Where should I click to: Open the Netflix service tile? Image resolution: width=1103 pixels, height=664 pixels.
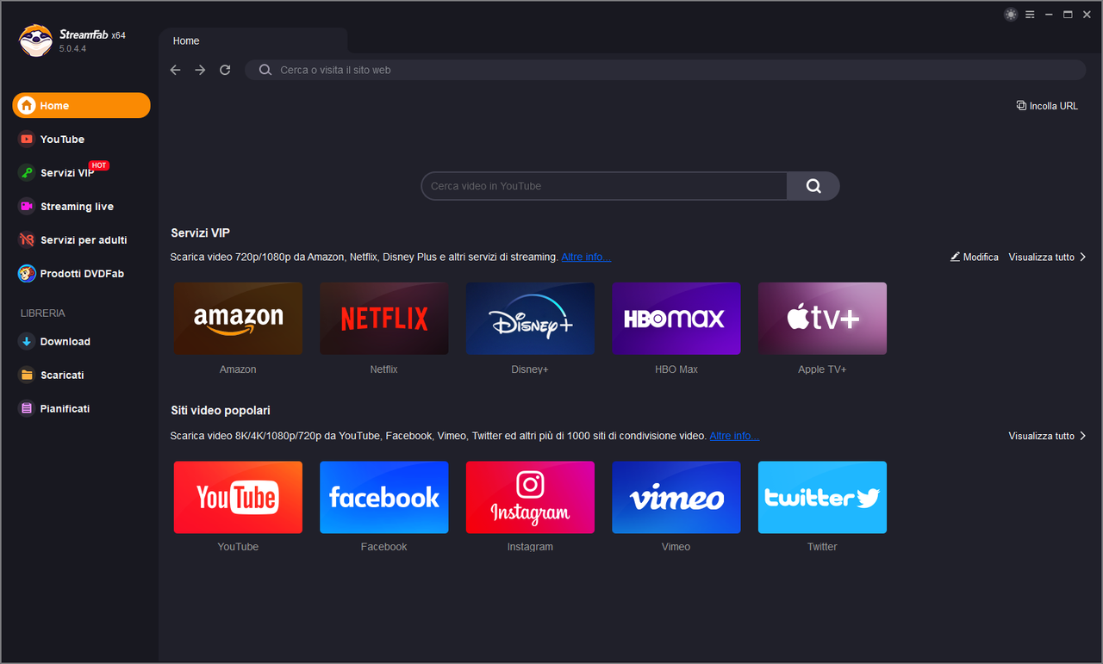tap(383, 319)
